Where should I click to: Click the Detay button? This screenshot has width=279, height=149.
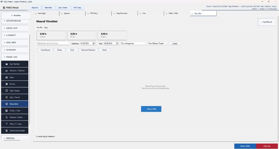pos(60,50)
